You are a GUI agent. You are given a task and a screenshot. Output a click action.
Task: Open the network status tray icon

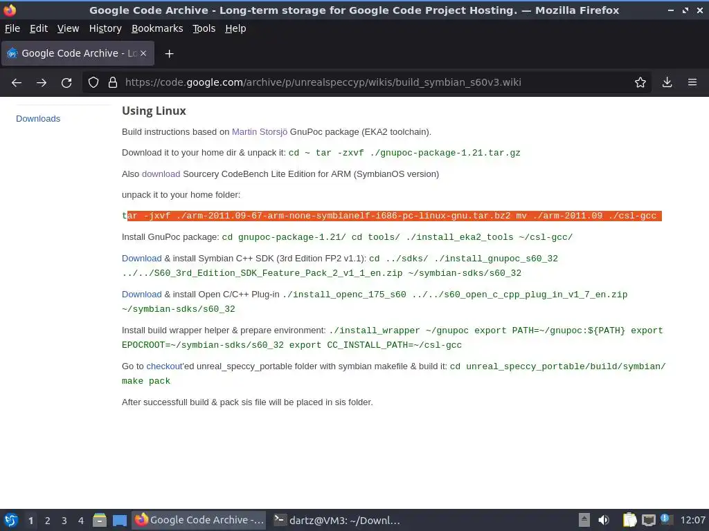click(648, 520)
